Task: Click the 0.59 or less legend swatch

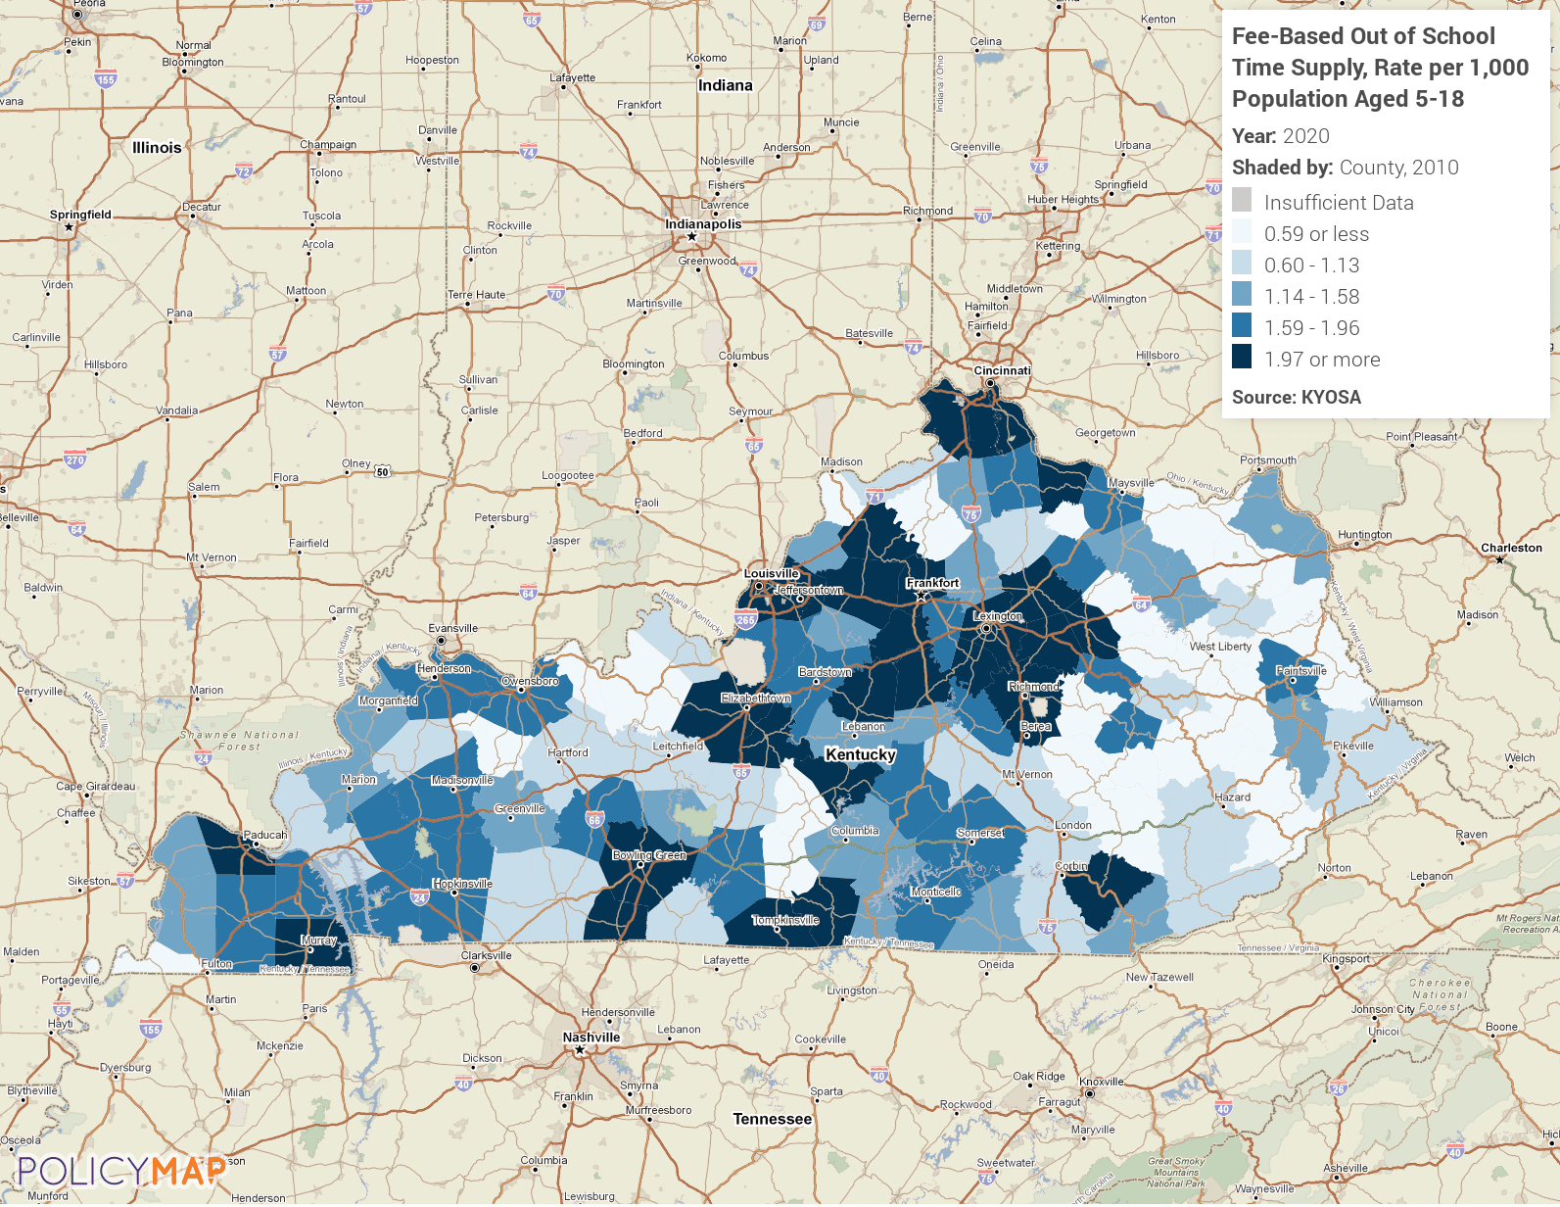Action: [1242, 231]
